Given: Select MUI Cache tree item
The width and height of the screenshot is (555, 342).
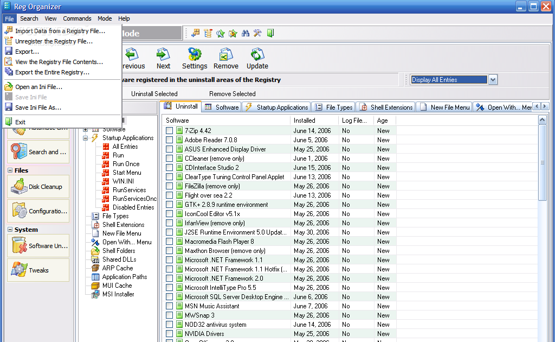Looking at the screenshot, I should click(x=117, y=286).
